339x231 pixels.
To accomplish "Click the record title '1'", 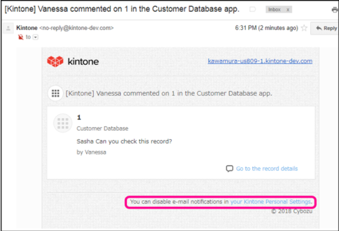I will pos(79,117).
